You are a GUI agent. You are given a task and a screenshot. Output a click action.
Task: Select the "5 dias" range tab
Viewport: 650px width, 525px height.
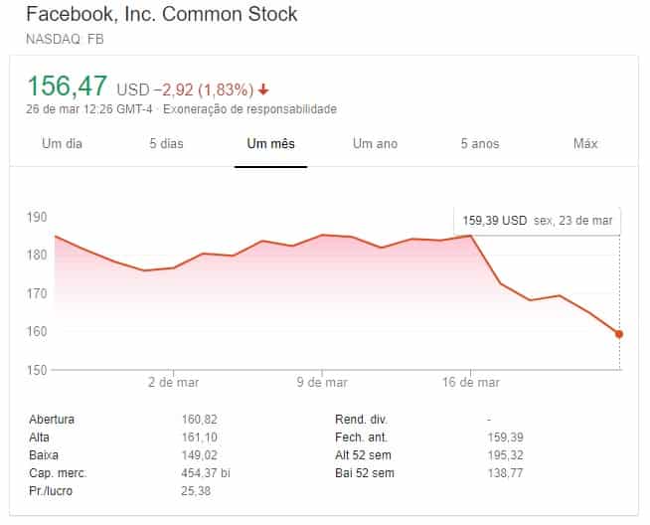[x=166, y=144]
